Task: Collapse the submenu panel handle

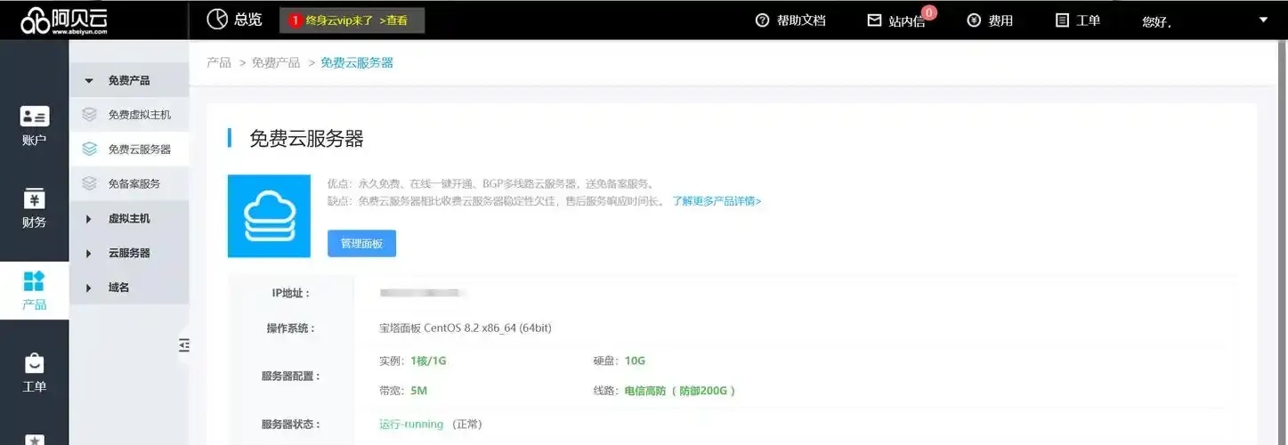Action: 183,345
